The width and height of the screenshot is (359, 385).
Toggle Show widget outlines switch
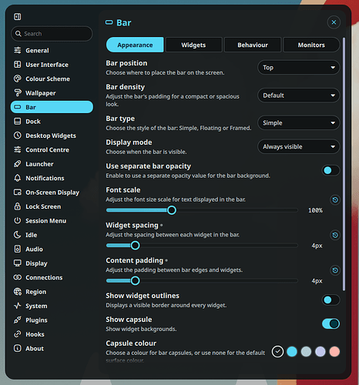[x=330, y=300]
